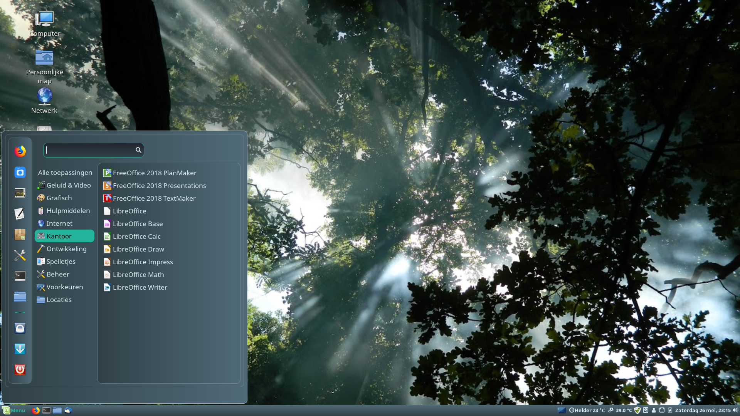740x416 pixels.
Task: Click the blue desktop icon in the panel tray
Action: pyautogui.click(x=562, y=410)
